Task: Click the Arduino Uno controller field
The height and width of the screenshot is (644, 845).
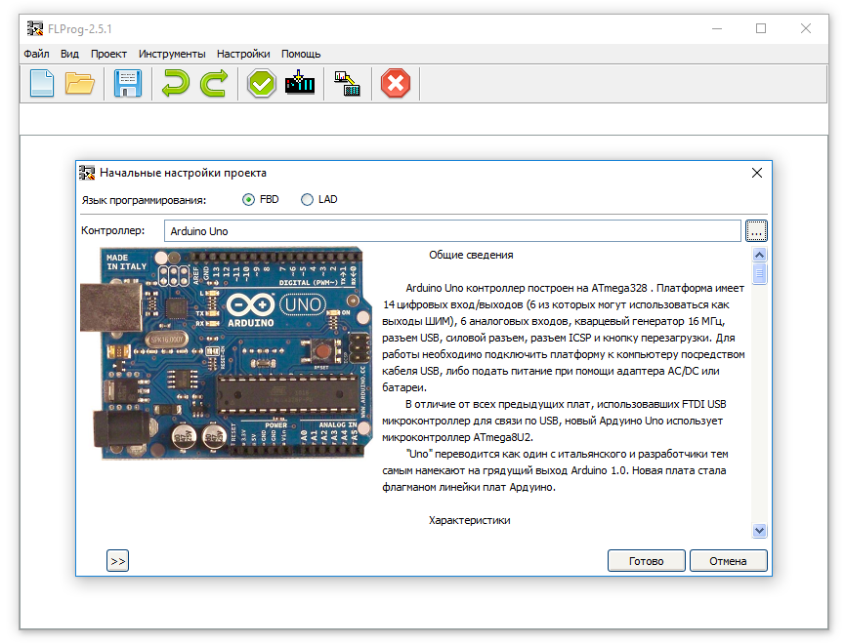Action: pyautogui.click(x=452, y=231)
